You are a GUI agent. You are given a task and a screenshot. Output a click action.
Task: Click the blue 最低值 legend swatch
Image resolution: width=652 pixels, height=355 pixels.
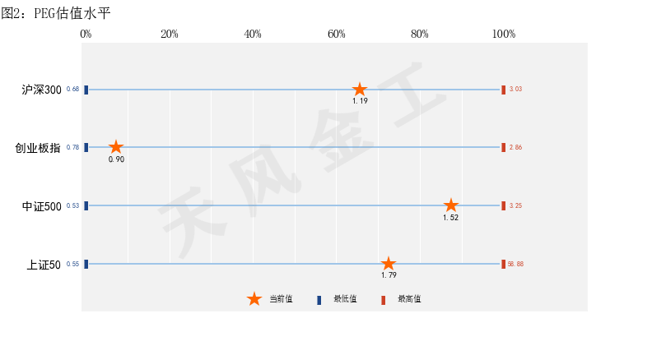pyautogui.click(x=319, y=300)
